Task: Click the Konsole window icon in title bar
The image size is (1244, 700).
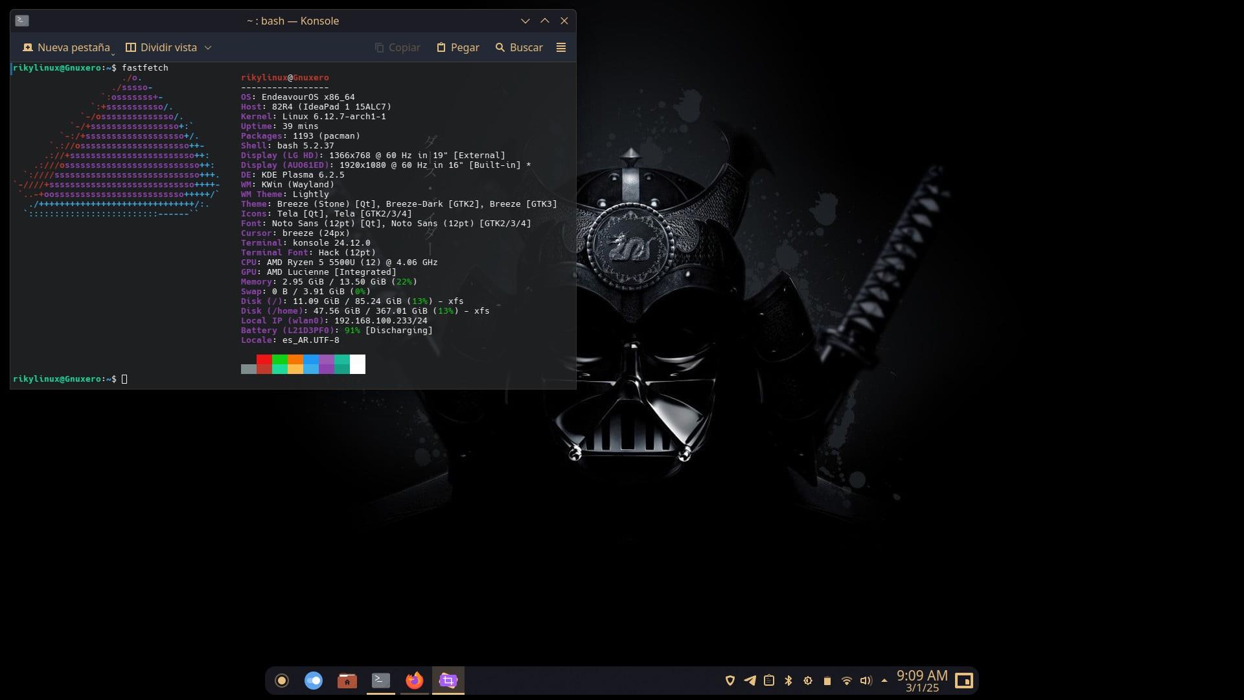Action: (x=22, y=21)
